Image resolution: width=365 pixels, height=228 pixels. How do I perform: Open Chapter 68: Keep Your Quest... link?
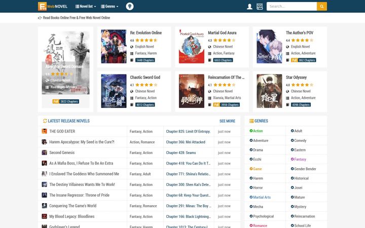(188, 196)
